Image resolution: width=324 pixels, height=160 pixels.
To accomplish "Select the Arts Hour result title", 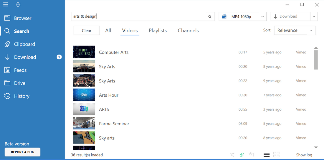I will [109, 95].
